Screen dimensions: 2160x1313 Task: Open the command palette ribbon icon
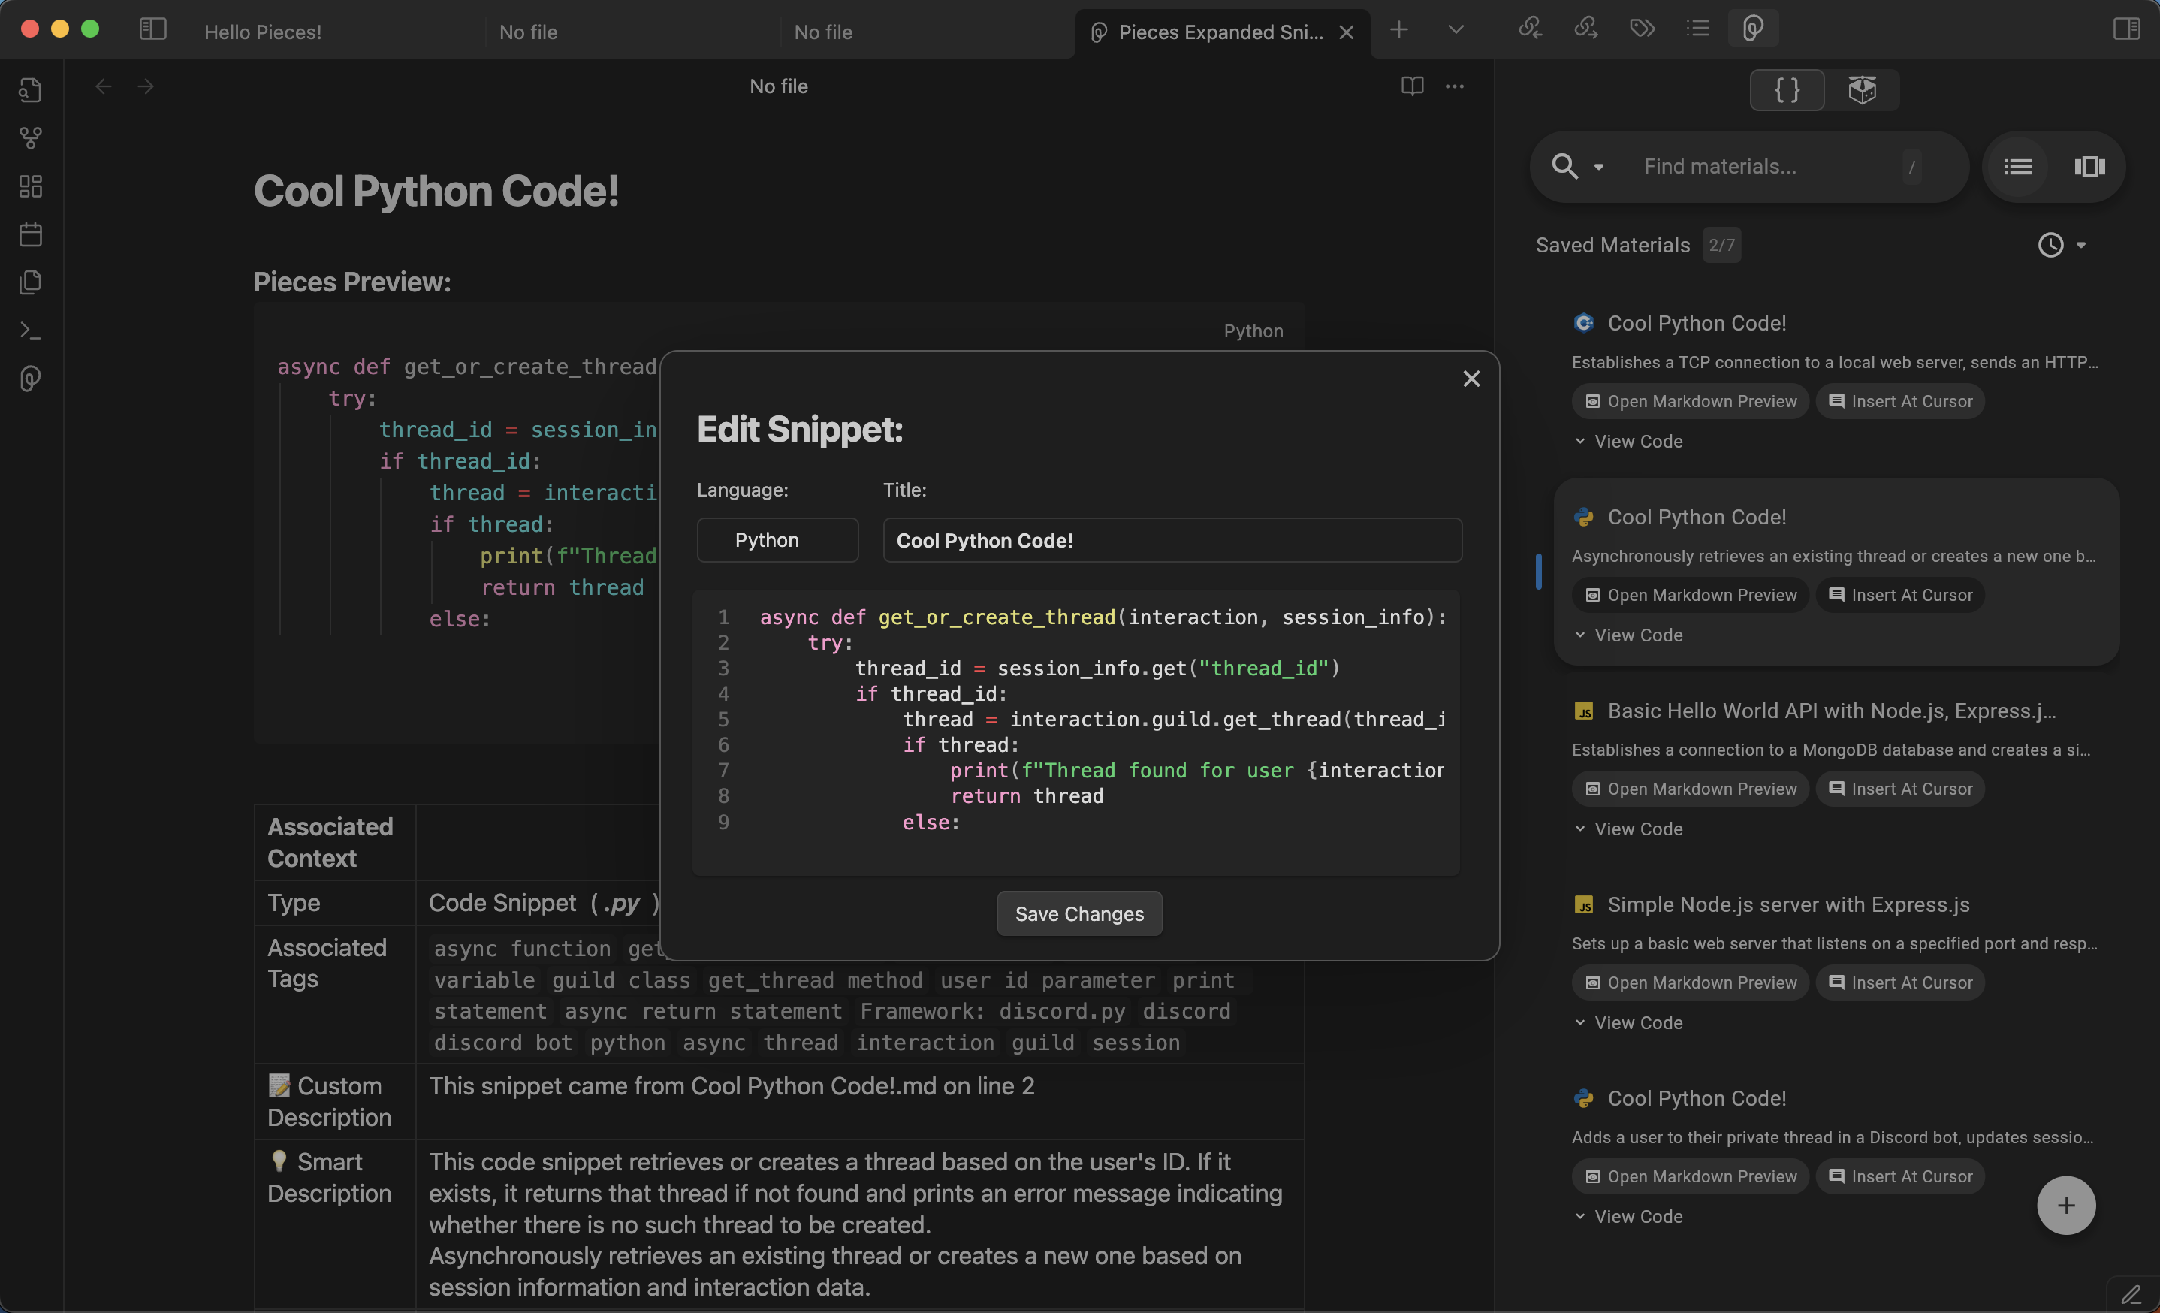pyautogui.click(x=31, y=331)
